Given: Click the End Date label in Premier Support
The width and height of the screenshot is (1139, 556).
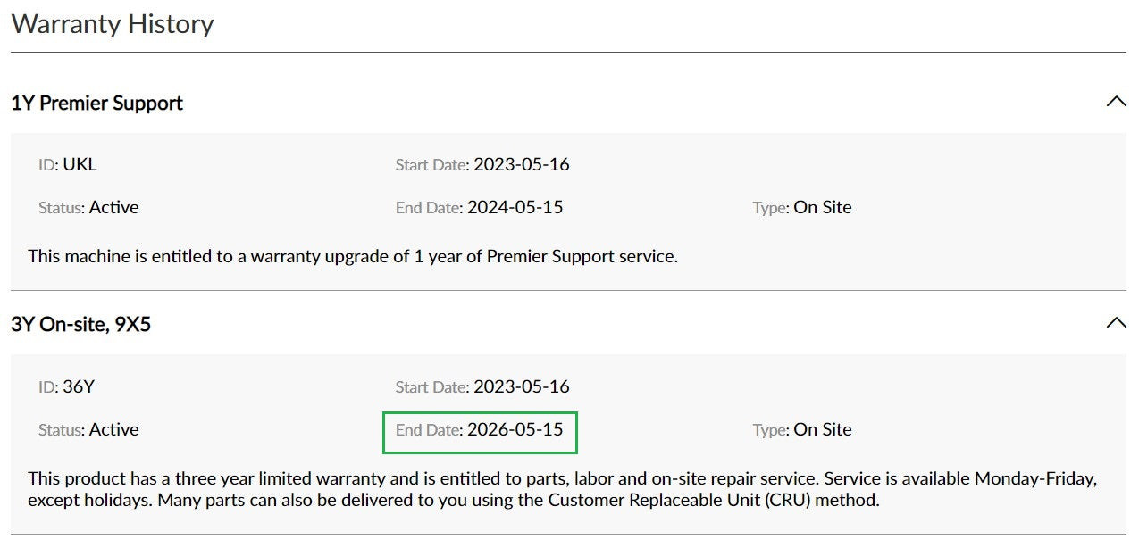Looking at the screenshot, I should click(x=429, y=207).
